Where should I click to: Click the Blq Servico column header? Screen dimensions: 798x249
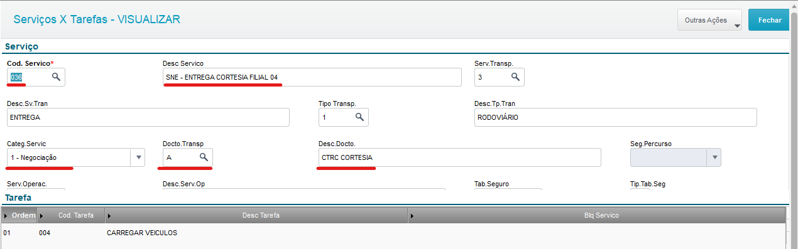[597, 215]
